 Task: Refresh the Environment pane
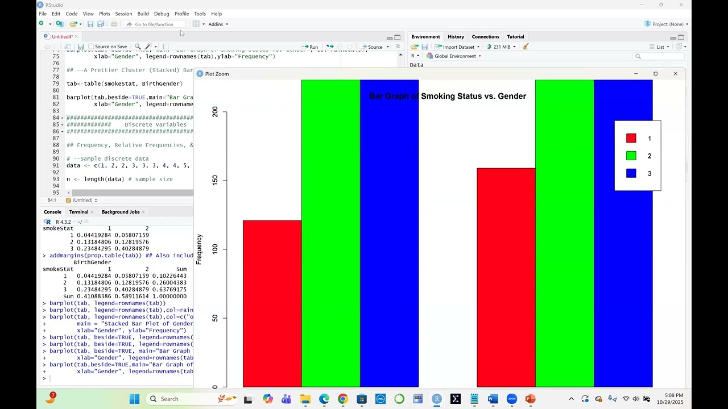679,47
